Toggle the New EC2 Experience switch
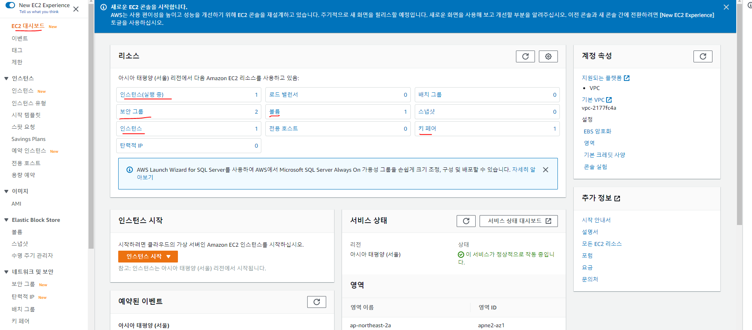This screenshot has width=752, height=330. (10, 5)
